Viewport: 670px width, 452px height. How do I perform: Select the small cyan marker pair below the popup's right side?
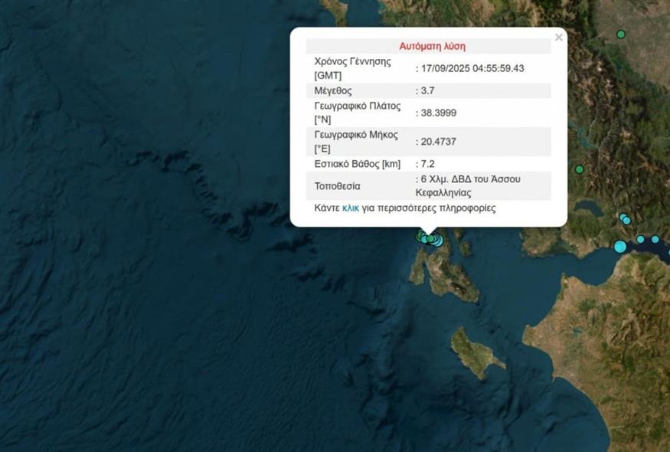(x=625, y=219)
